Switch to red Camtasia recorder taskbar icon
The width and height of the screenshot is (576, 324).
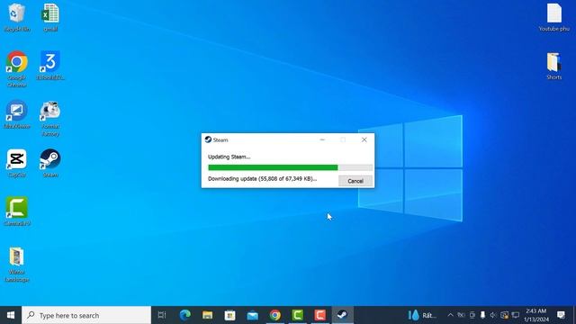[320, 315]
